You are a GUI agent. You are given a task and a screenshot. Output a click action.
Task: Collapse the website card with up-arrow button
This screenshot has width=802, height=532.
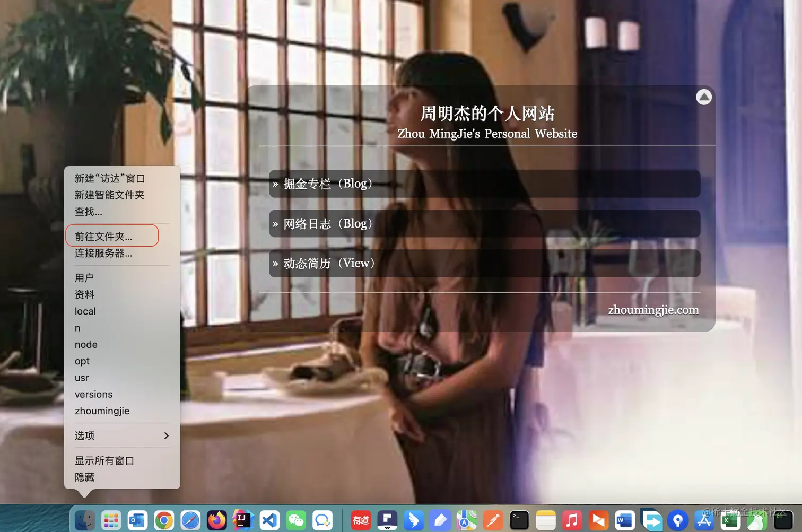pyautogui.click(x=704, y=97)
